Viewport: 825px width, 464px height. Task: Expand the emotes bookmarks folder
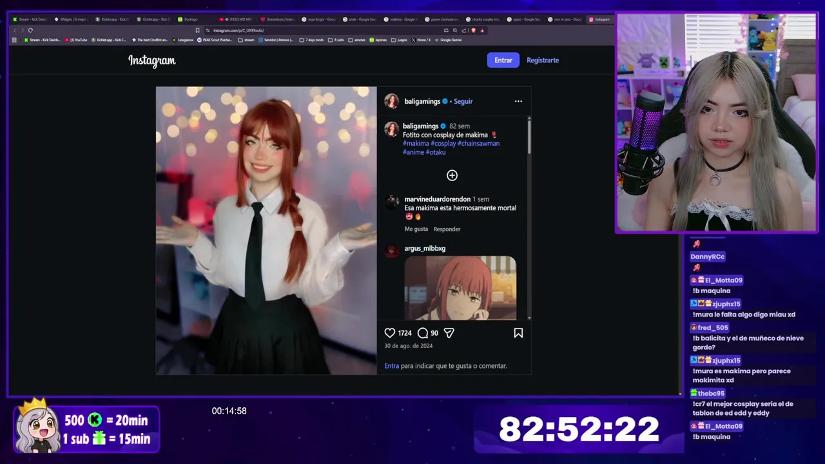[x=357, y=40]
